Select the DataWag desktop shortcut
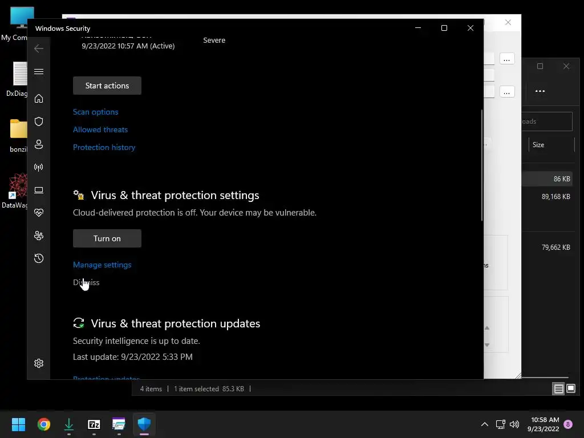This screenshot has height=438, width=584. click(15, 190)
